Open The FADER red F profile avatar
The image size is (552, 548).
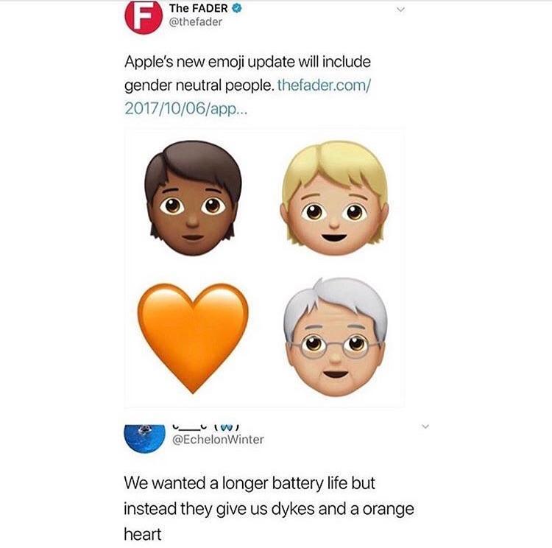(x=144, y=17)
